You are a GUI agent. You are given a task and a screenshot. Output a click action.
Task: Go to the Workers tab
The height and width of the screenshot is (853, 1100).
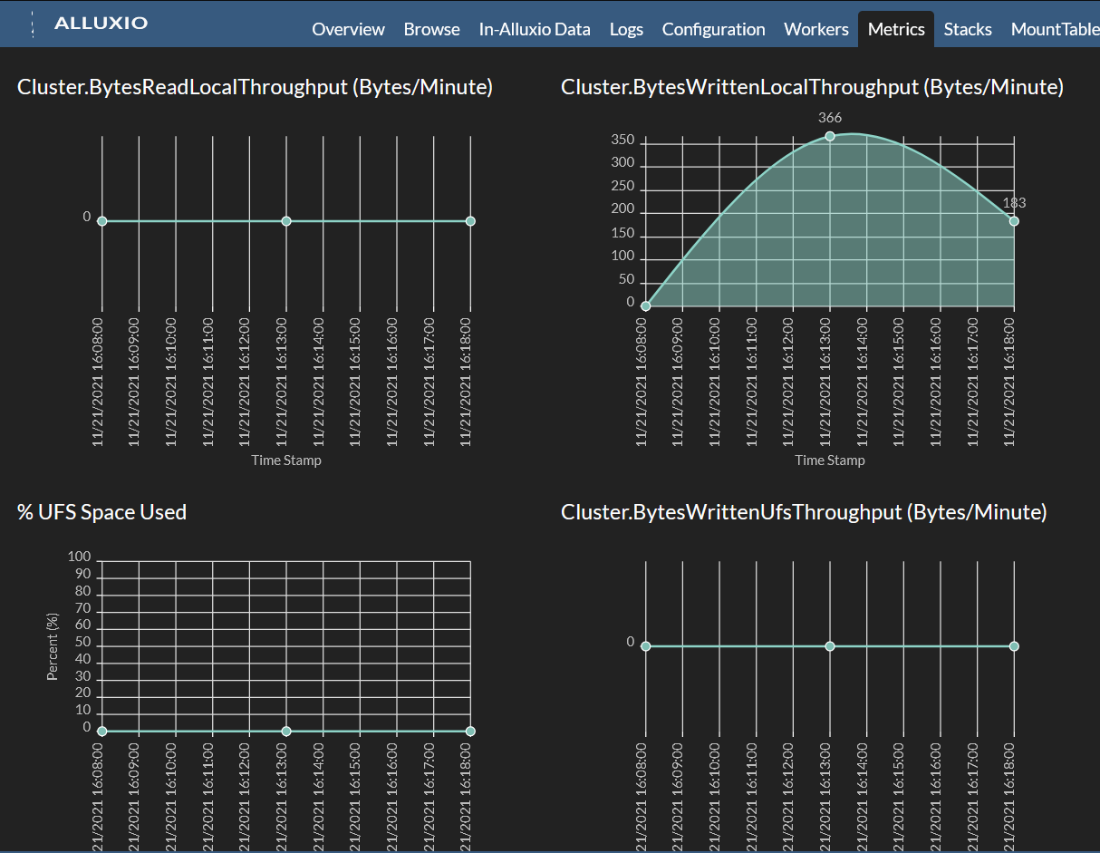point(815,29)
